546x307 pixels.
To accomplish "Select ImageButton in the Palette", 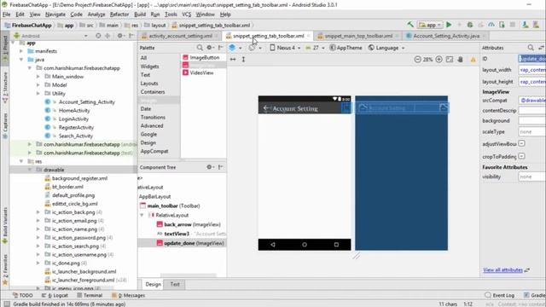I will 201,57.
